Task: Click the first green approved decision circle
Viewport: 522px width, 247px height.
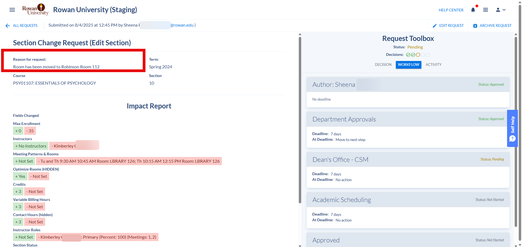Action: coord(408,55)
